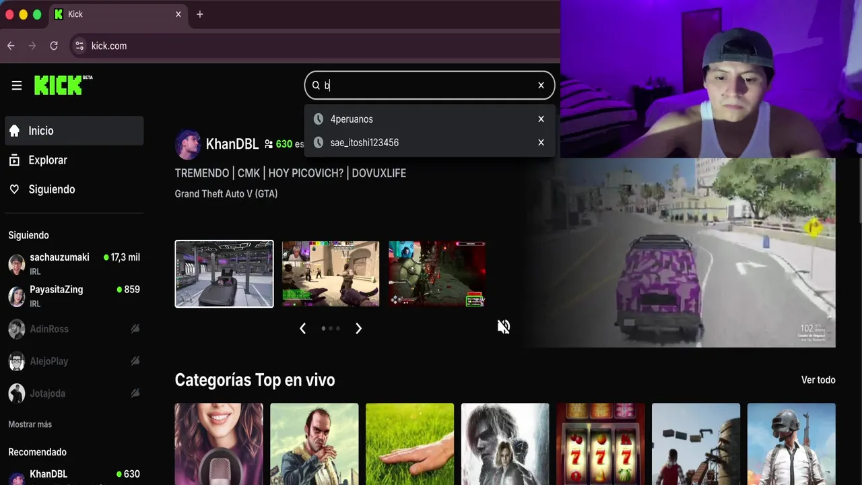Open PayasitaZing's followed channel

point(74,296)
